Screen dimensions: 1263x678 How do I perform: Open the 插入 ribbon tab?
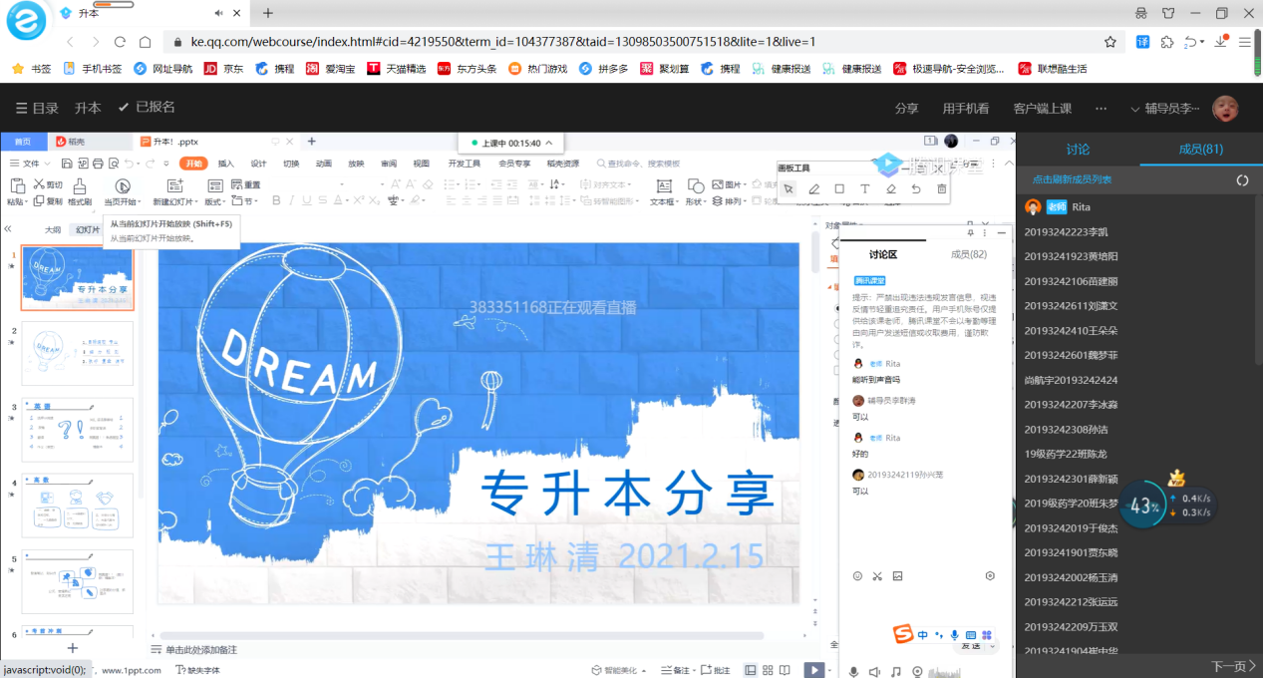(226, 164)
